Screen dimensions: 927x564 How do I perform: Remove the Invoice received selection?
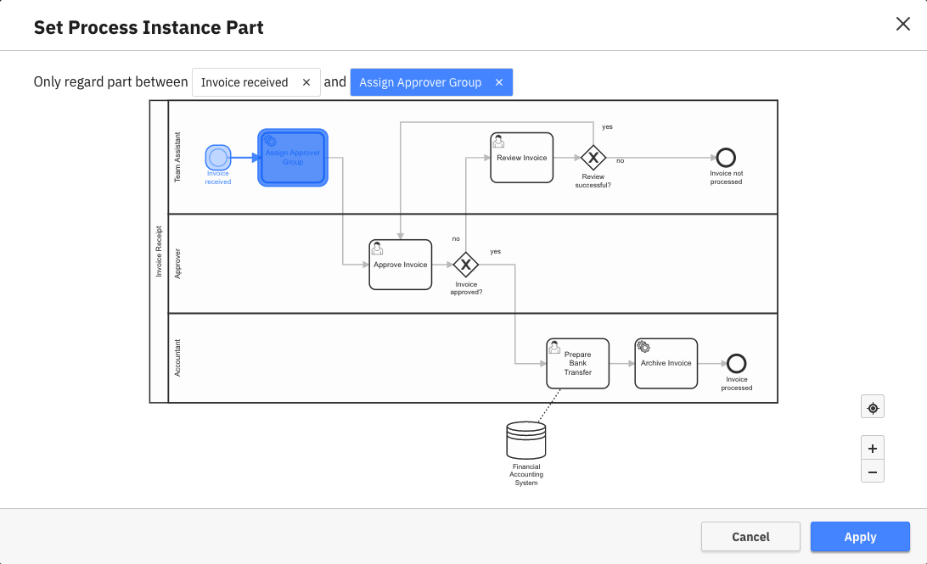[x=306, y=82]
